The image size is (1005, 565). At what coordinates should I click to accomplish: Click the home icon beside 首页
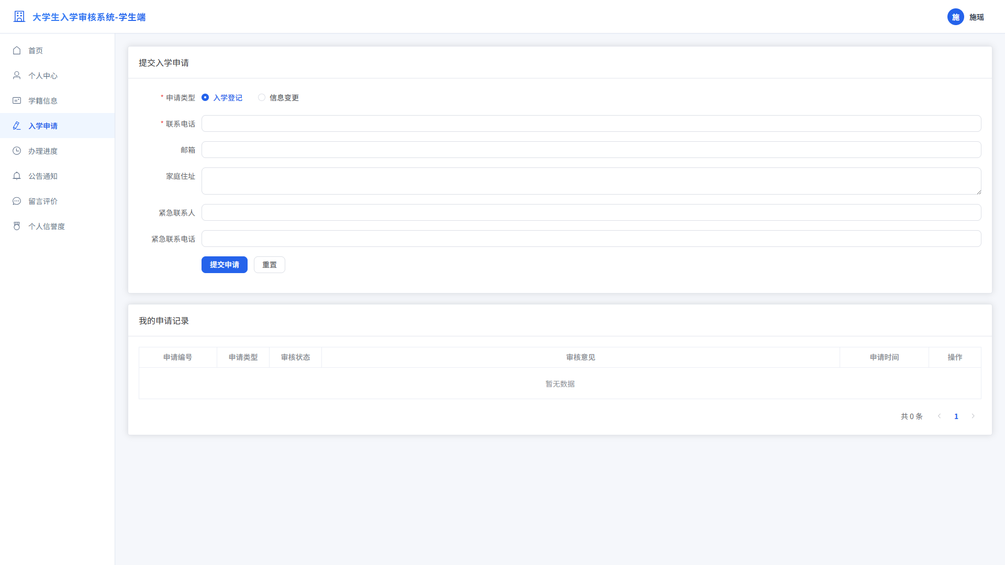[x=17, y=50]
